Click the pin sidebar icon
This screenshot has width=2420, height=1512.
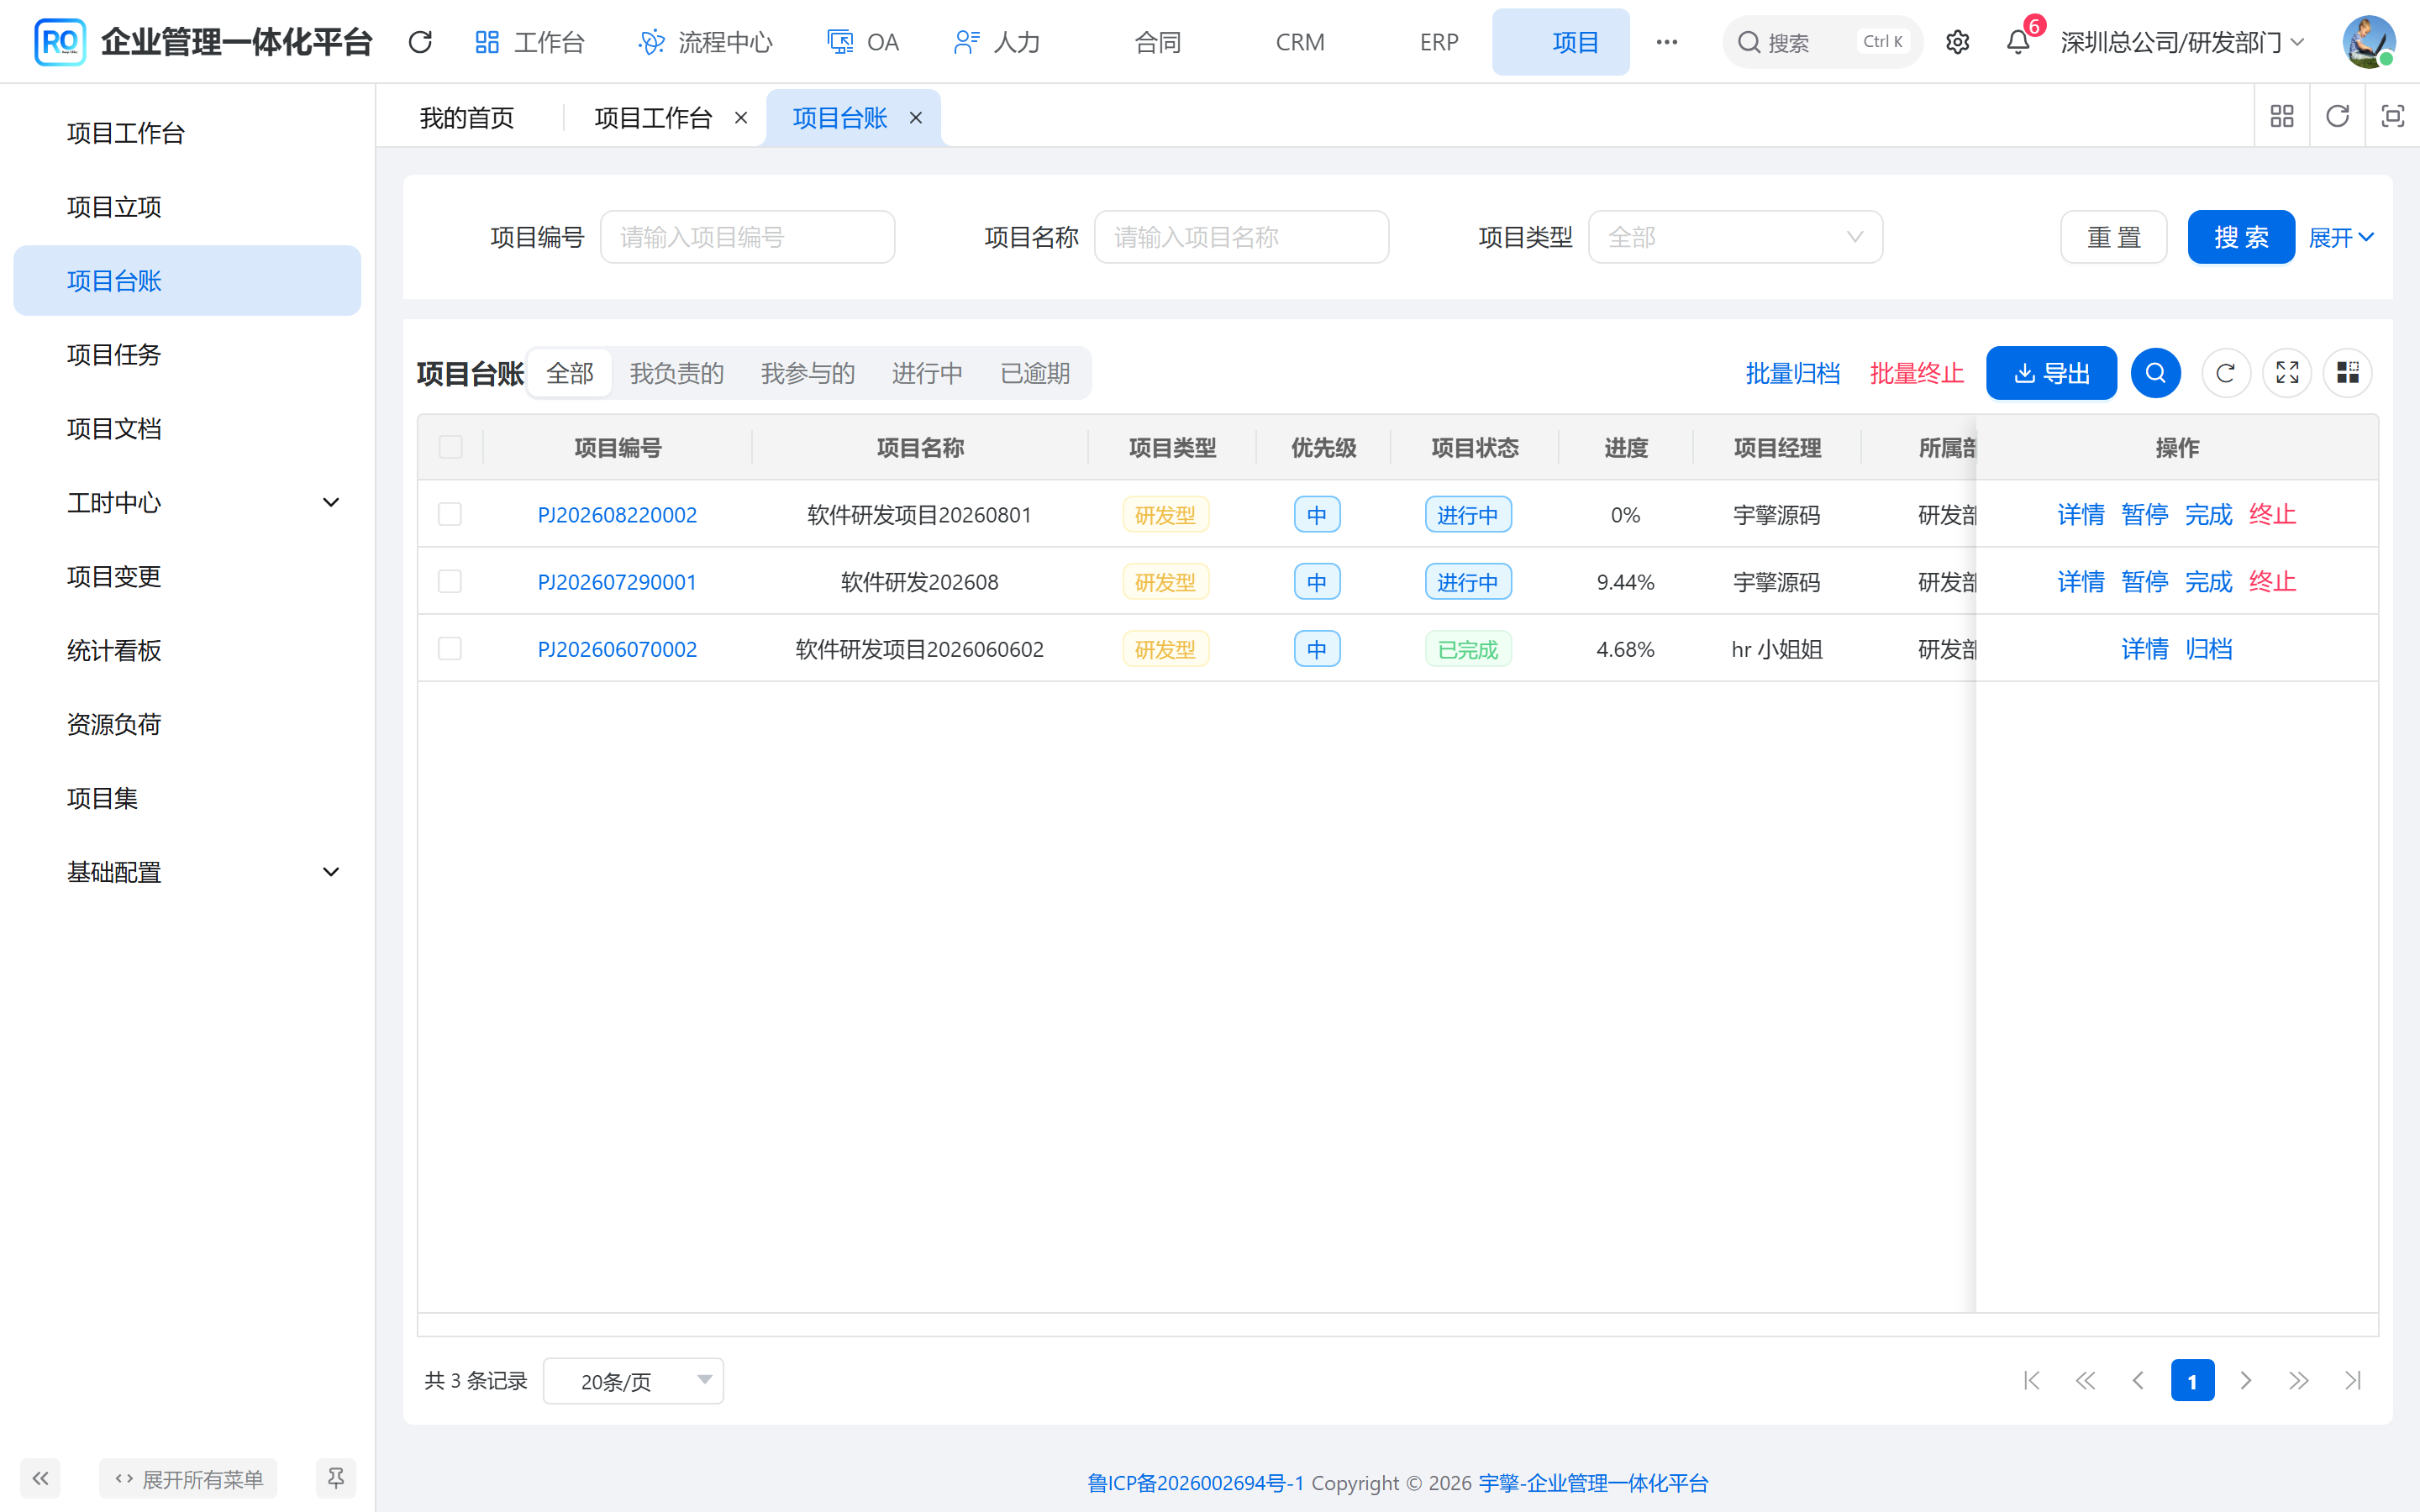tap(336, 1478)
